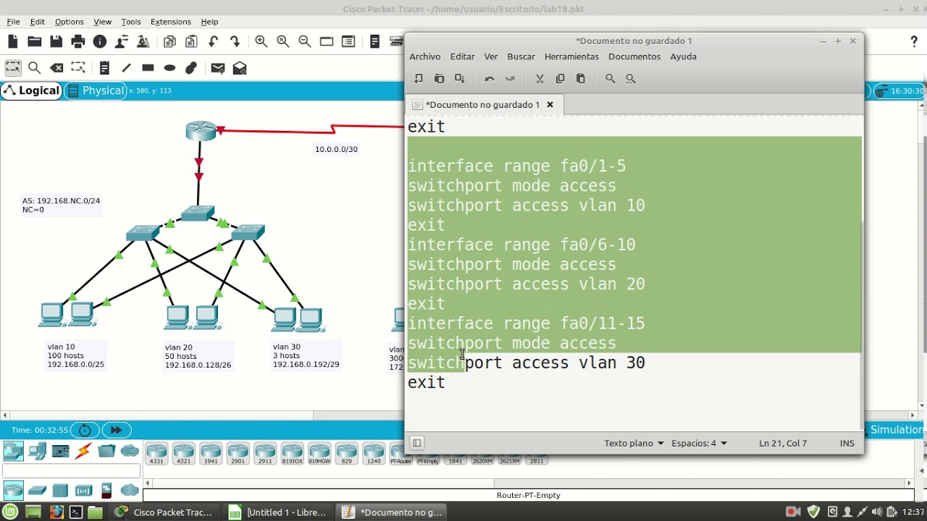Select the 829 router model
927x521 pixels.
pos(346,454)
